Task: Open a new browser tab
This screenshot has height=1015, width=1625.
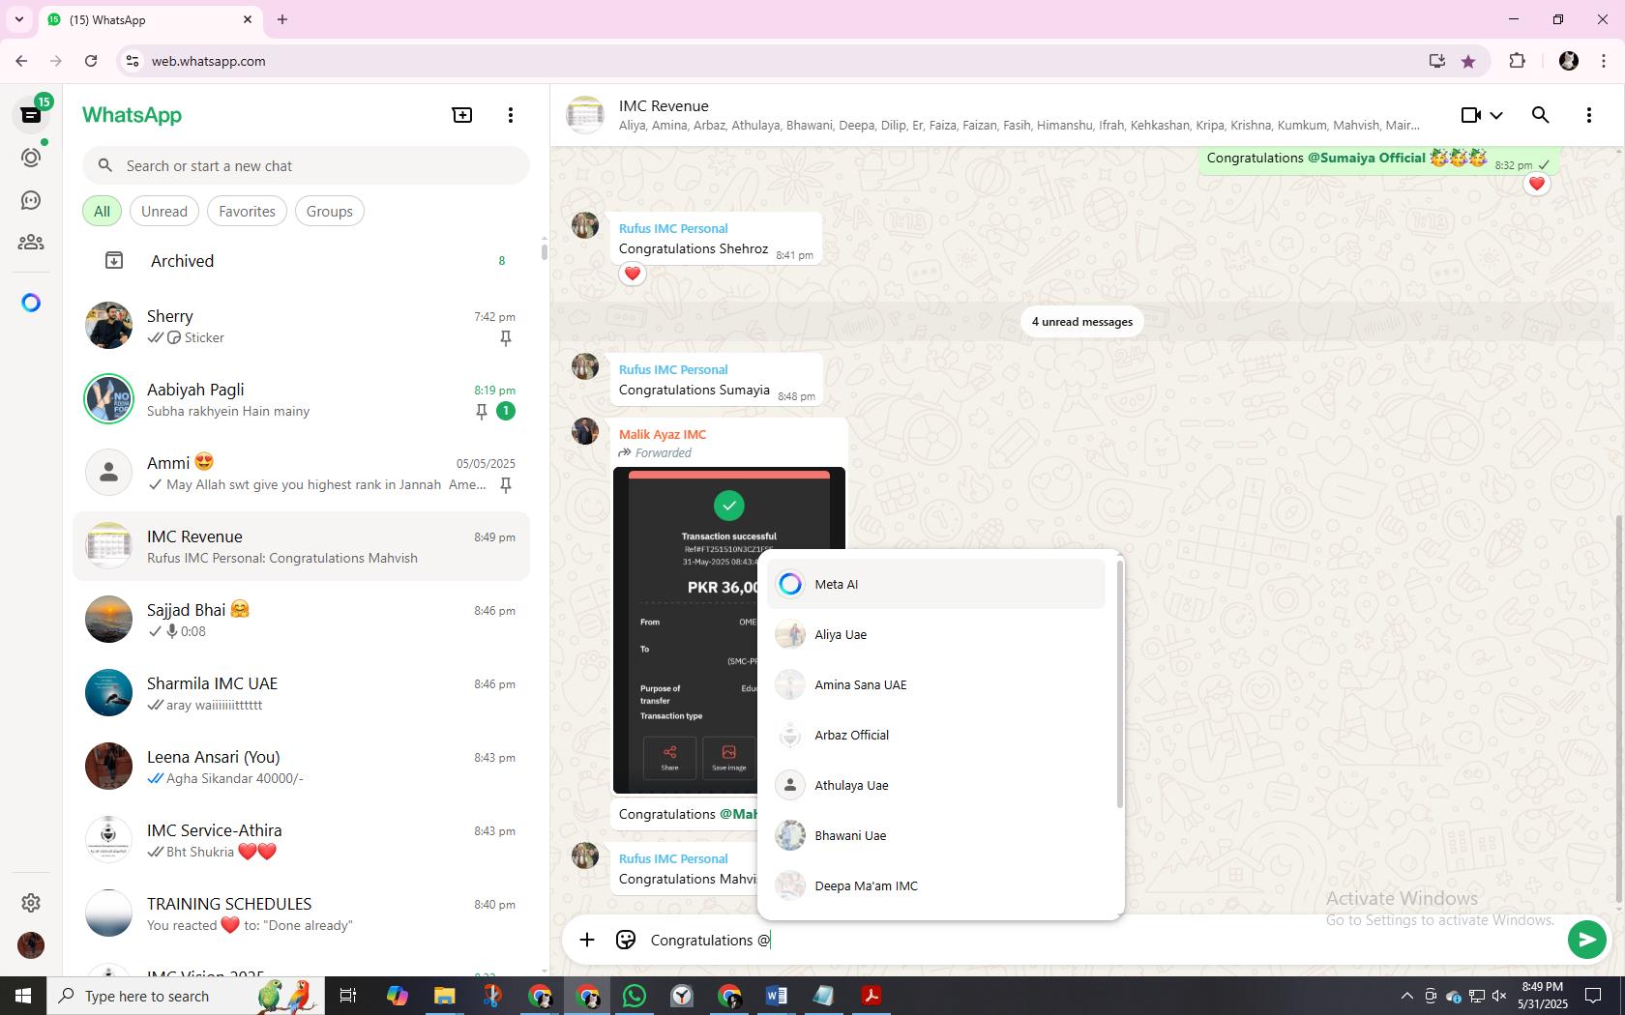Action: [x=282, y=19]
